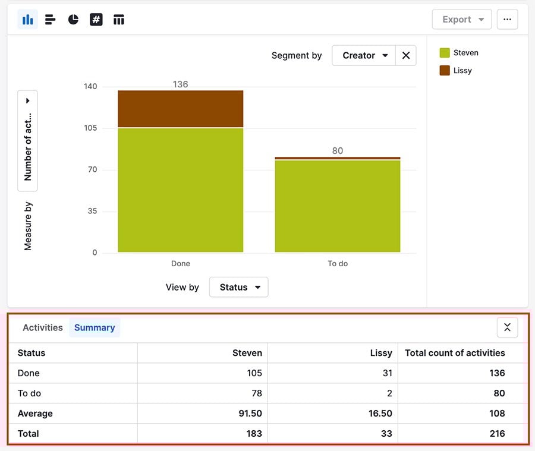Image resolution: width=535 pixels, height=451 pixels.
Task: Toggle Done status by clicking its bar
Action: point(181,178)
